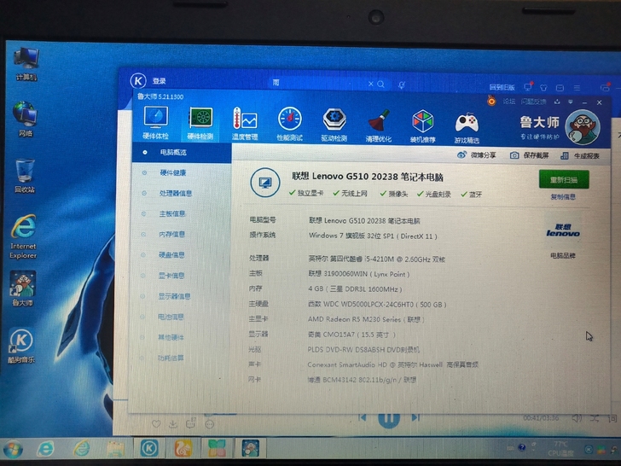Click UC browser icon in taskbar
The image size is (621, 466).
pyautogui.click(x=183, y=448)
